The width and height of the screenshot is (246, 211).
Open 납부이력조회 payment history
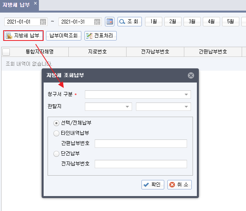pos(64,36)
